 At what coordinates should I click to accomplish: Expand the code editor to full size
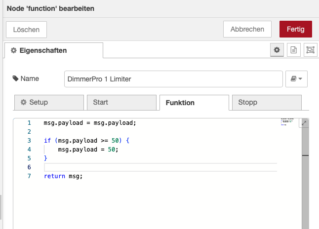click(x=304, y=123)
